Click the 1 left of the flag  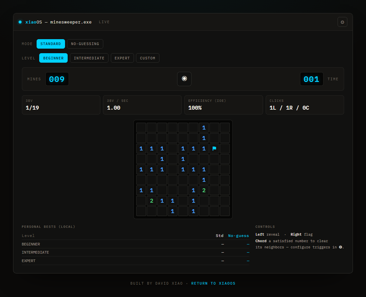[204, 148]
